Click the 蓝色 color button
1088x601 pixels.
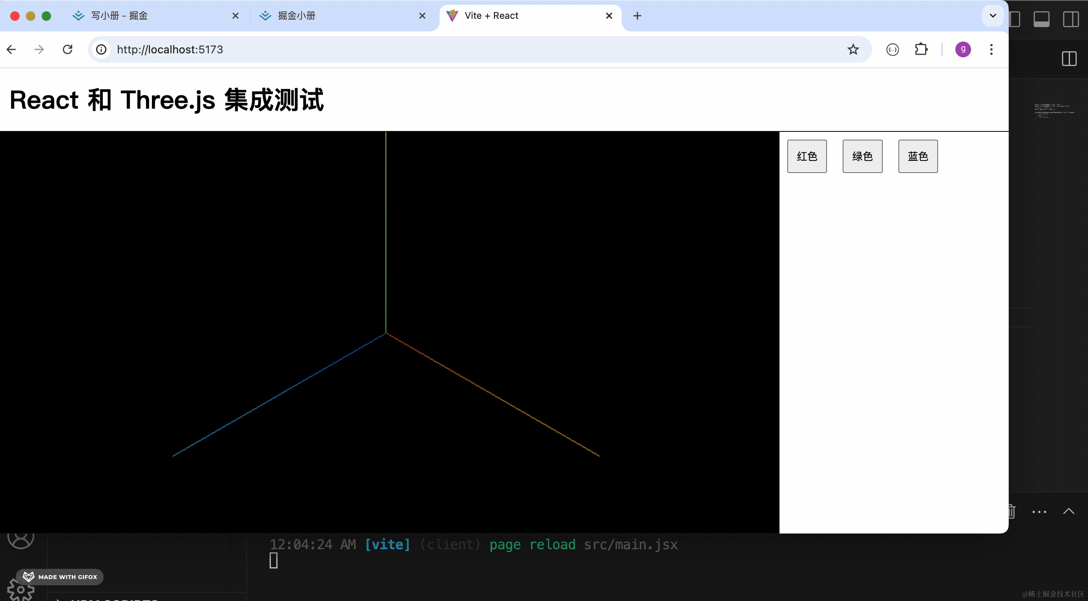[918, 156]
